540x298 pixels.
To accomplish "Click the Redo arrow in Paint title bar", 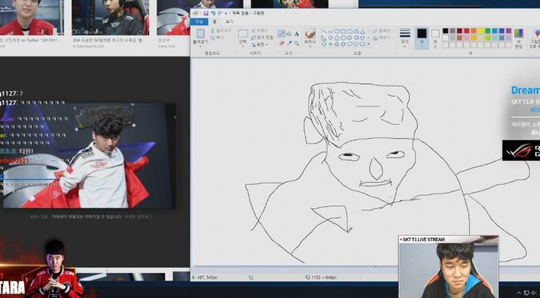I will click(x=220, y=13).
